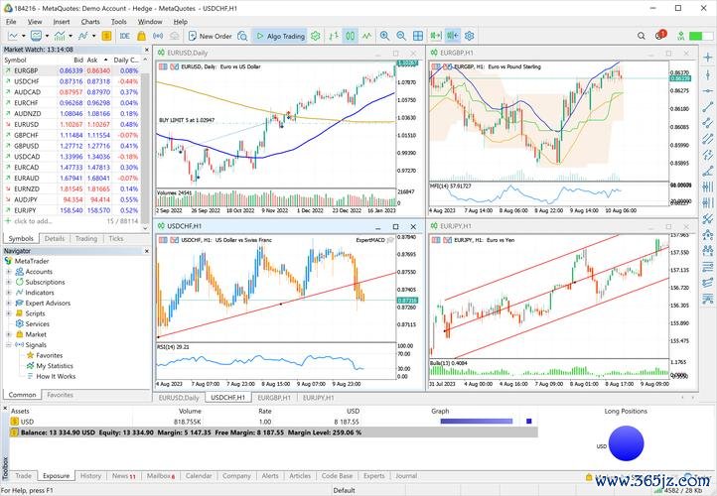Zoom in on the chart
The width and height of the screenshot is (717, 496).
coord(384,36)
